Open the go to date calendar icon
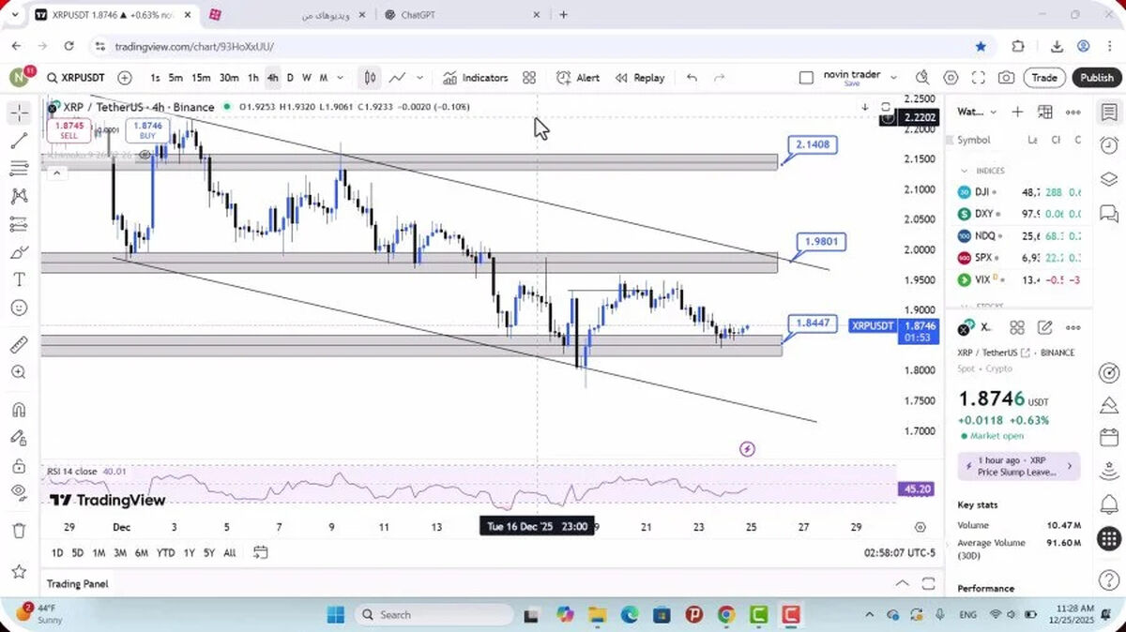Viewport: 1126px width, 632px height. pyautogui.click(x=260, y=552)
